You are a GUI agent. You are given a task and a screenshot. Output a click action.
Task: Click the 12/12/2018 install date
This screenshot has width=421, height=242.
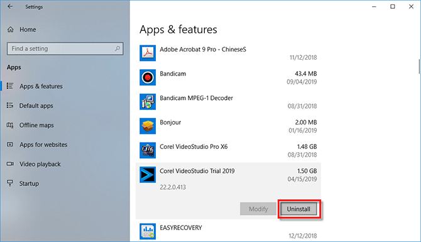303,236
